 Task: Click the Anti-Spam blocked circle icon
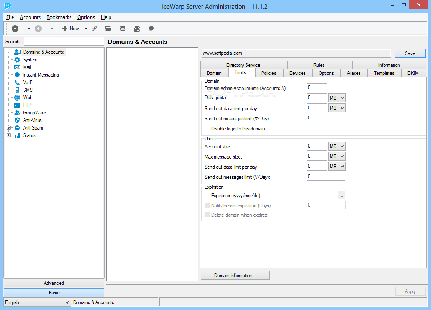click(17, 128)
